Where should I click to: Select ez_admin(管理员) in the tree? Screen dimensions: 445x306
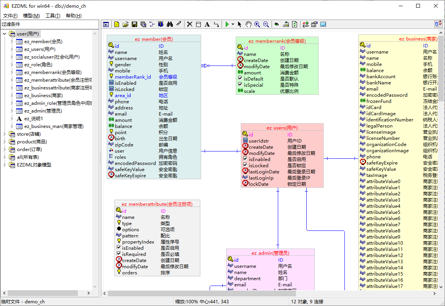pos(43,111)
